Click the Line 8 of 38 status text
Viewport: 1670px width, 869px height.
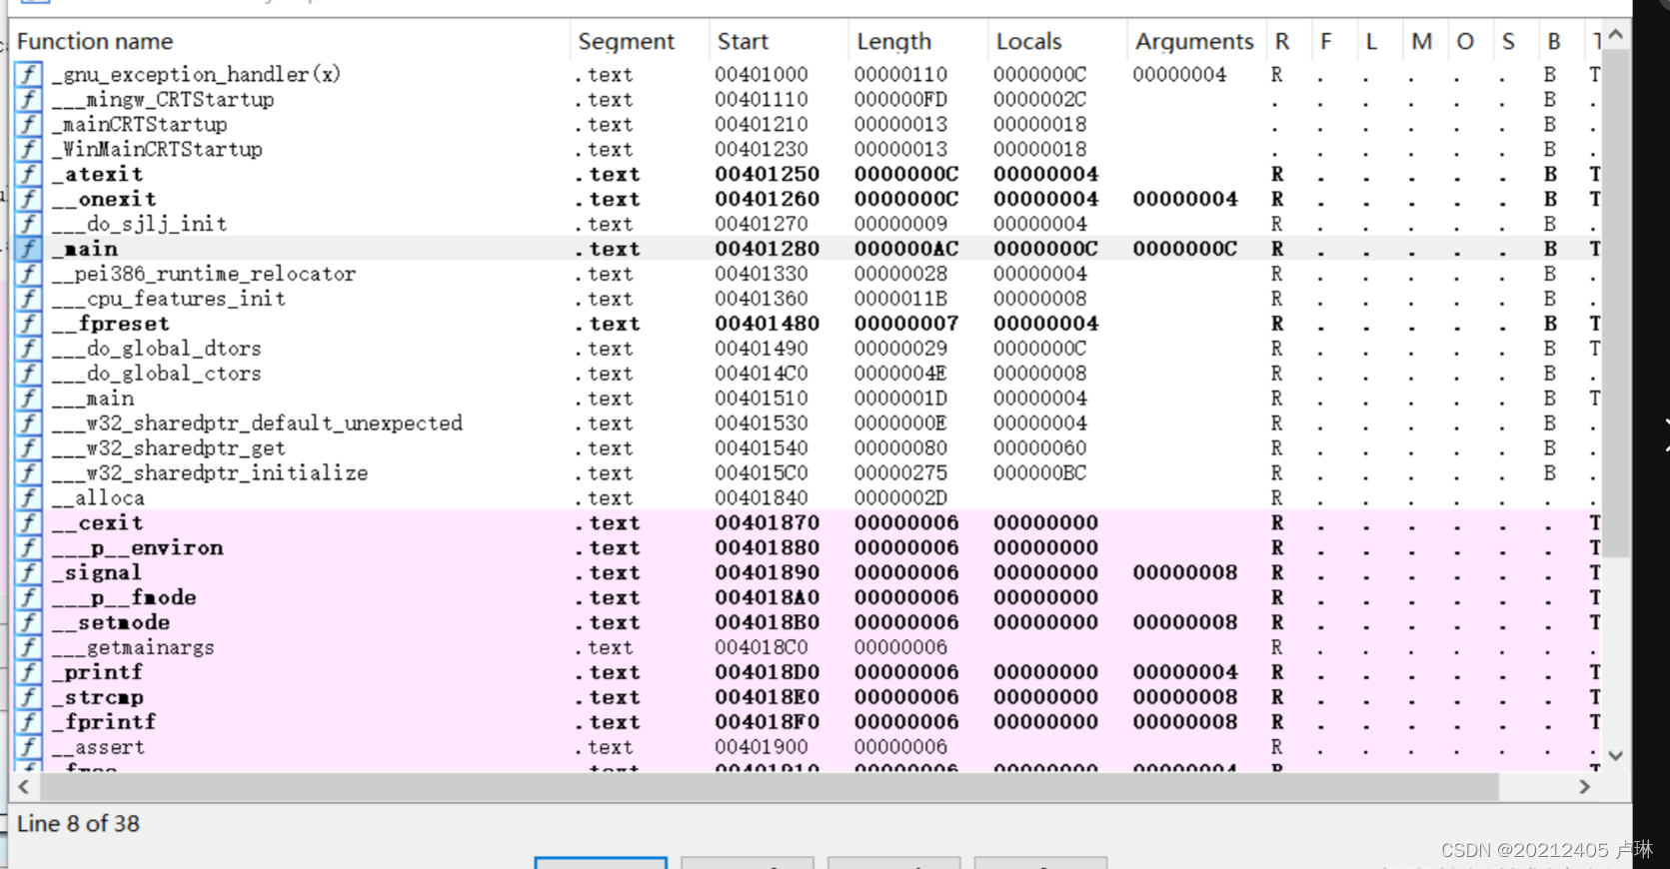(78, 824)
